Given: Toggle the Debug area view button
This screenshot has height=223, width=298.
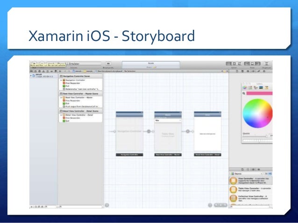Looking at the screenshot, I should click(252, 64).
